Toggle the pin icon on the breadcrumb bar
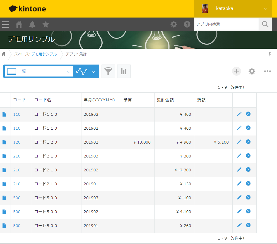The height and width of the screenshot is (244, 277). [269, 54]
